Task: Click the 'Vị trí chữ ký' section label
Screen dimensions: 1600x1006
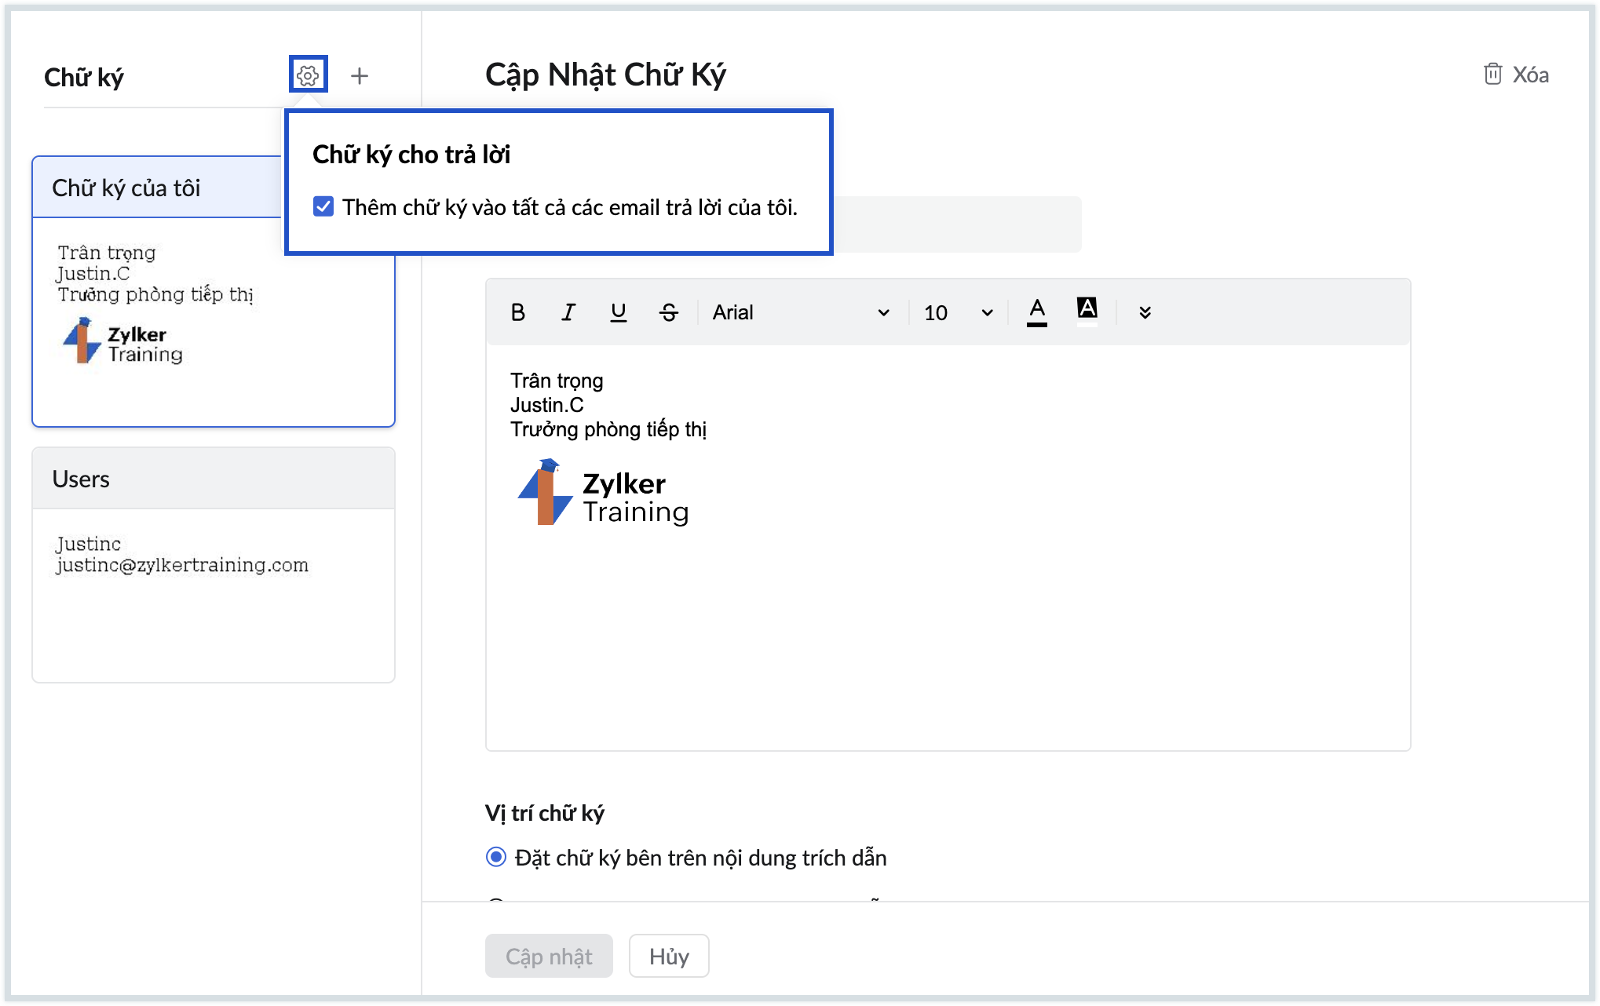Action: pos(545,813)
